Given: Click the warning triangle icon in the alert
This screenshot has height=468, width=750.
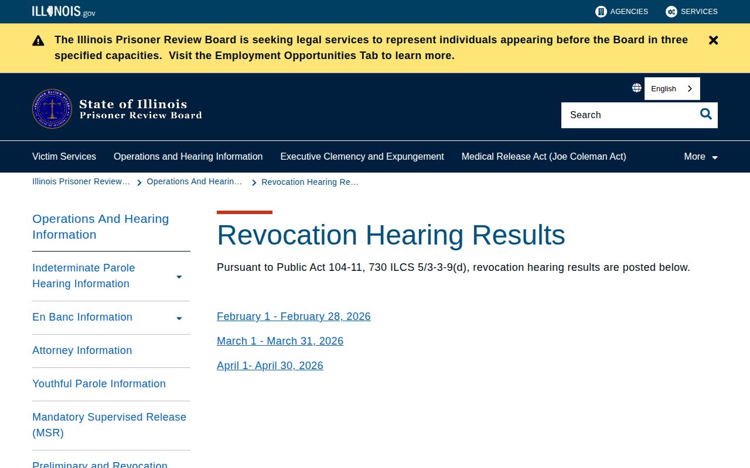Looking at the screenshot, I should point(38,40).
